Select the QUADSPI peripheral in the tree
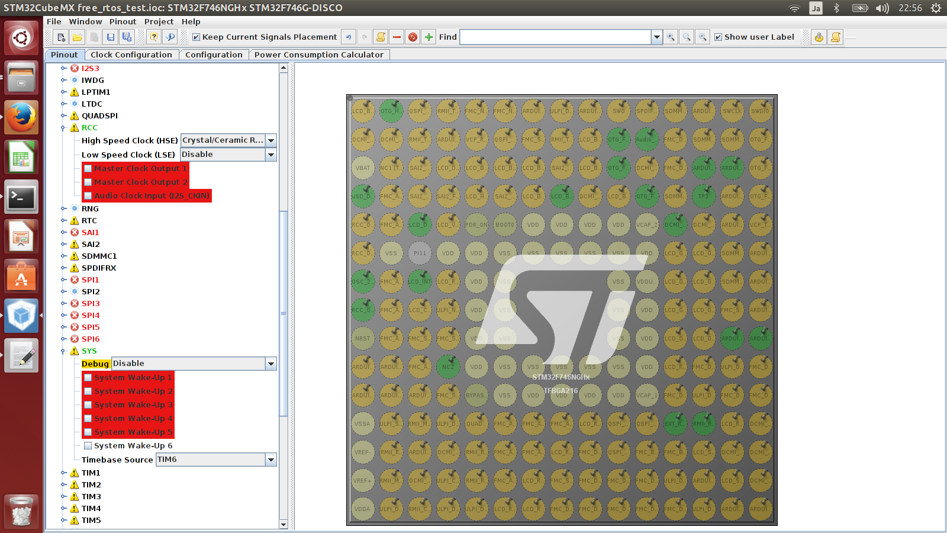947x533 pixels. pos(99,116)
